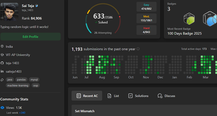Click the solved problems progress ring
The image size is (217, 116).
coord(103,19)
